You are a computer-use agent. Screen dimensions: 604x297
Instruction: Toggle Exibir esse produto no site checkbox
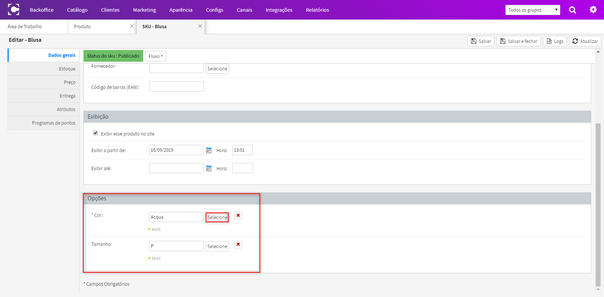[x=96, y=133]
